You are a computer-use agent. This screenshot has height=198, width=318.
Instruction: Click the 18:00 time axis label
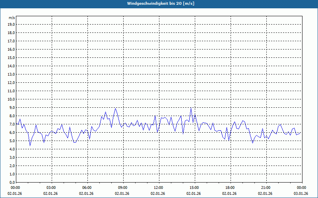pos(230,188)
